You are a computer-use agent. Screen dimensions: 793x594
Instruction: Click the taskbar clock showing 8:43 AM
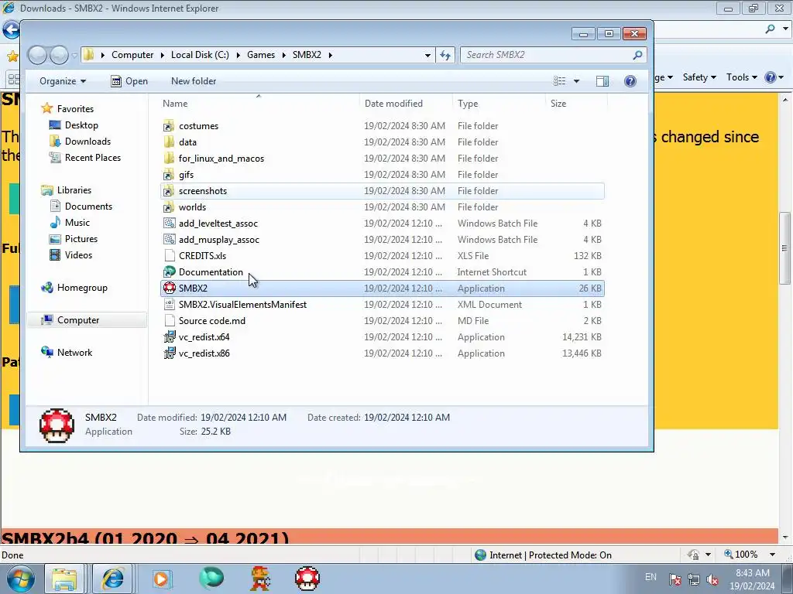tap(752, 579)
